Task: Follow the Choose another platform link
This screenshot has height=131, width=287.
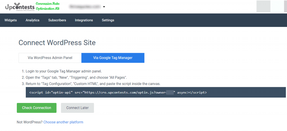Action: point(63,122)
